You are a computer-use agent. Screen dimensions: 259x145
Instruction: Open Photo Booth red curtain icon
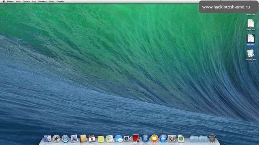pyautogui.click(x=136, y=138)
